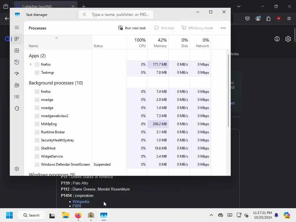Sort processes by Disk column
Screen dimensions: 296x222
click(x=179, y=42)
